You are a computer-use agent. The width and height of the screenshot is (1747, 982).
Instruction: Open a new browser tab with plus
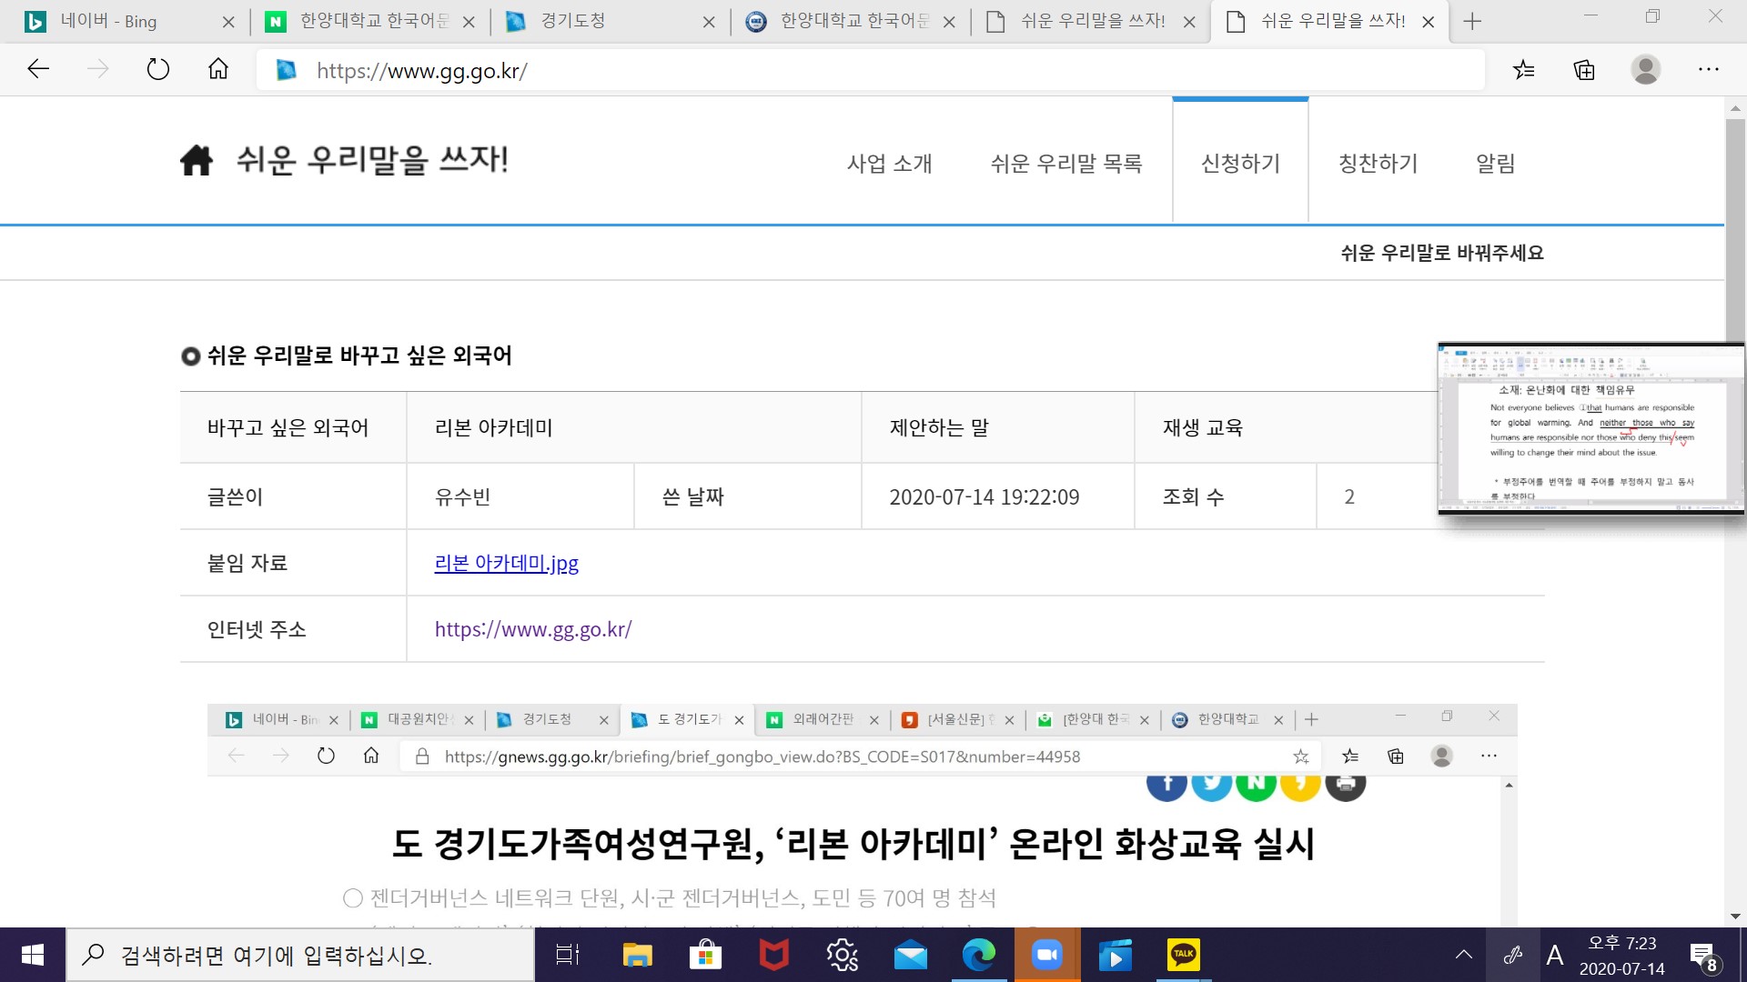point(1472,22)
